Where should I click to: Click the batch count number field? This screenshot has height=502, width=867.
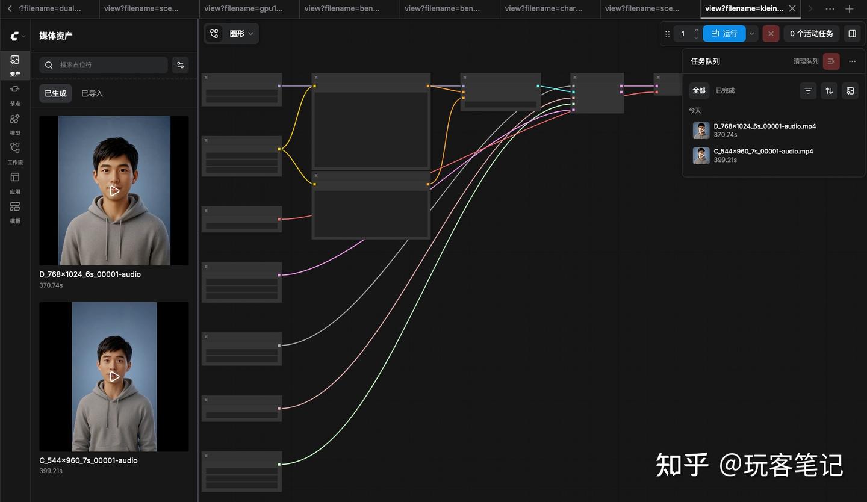[683, 34]
